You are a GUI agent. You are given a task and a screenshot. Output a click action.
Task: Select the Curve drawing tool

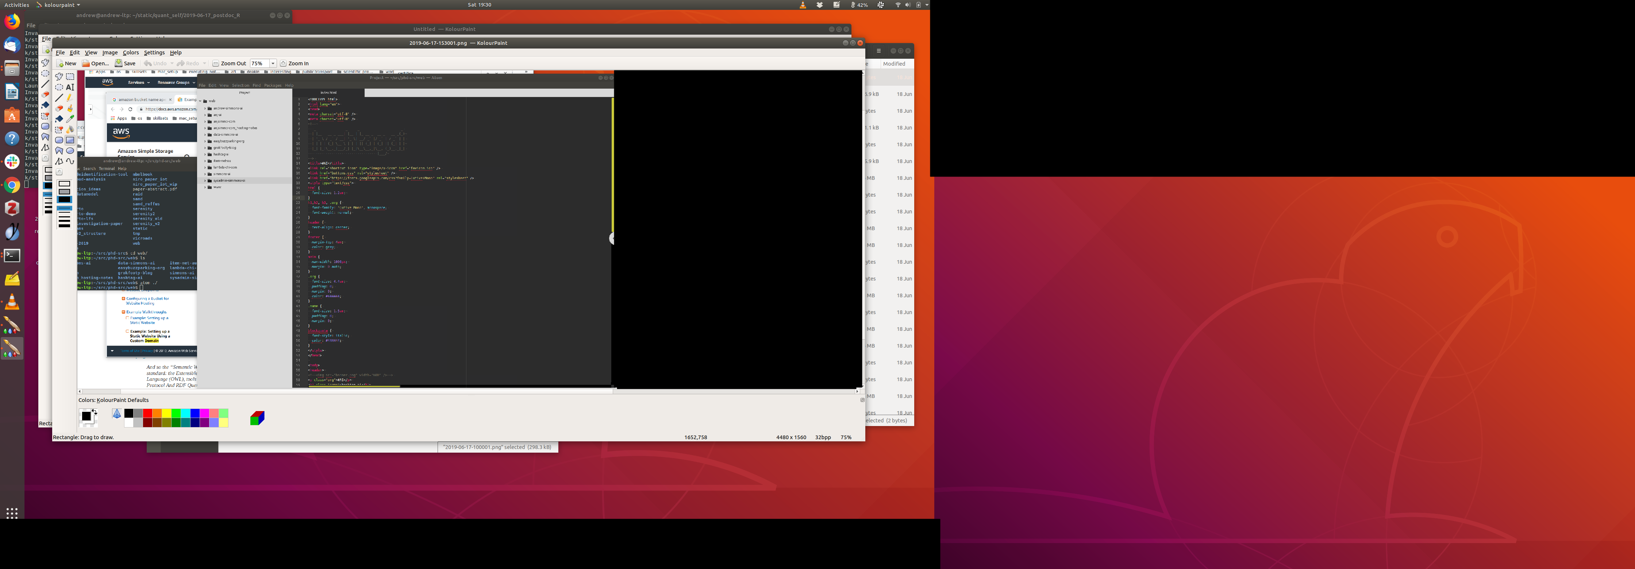70,161
